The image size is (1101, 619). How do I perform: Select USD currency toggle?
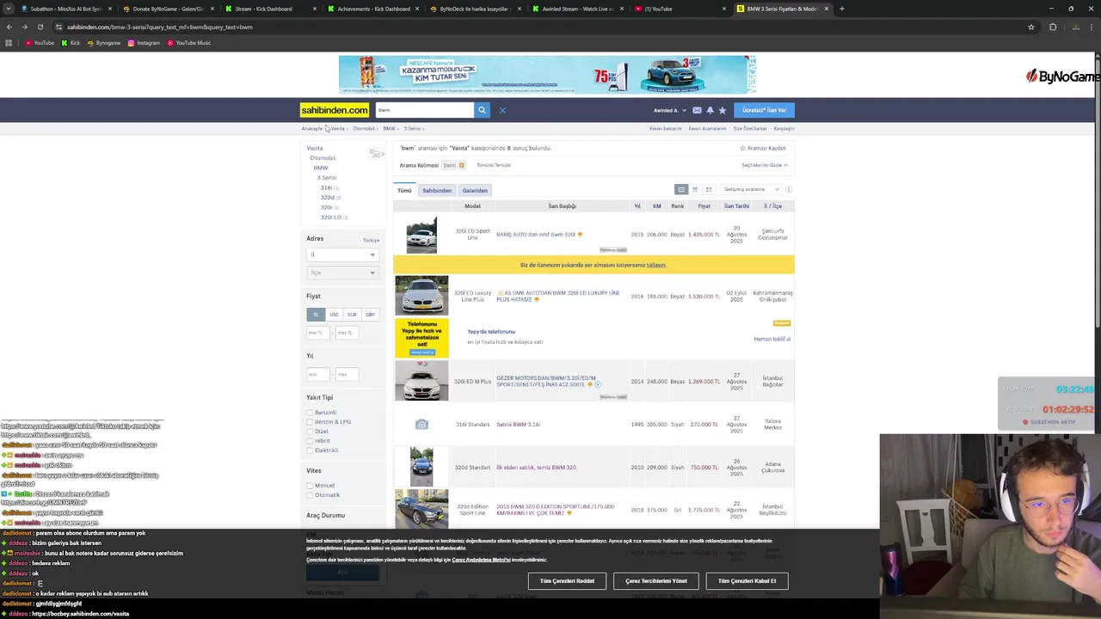pos(334,315)
